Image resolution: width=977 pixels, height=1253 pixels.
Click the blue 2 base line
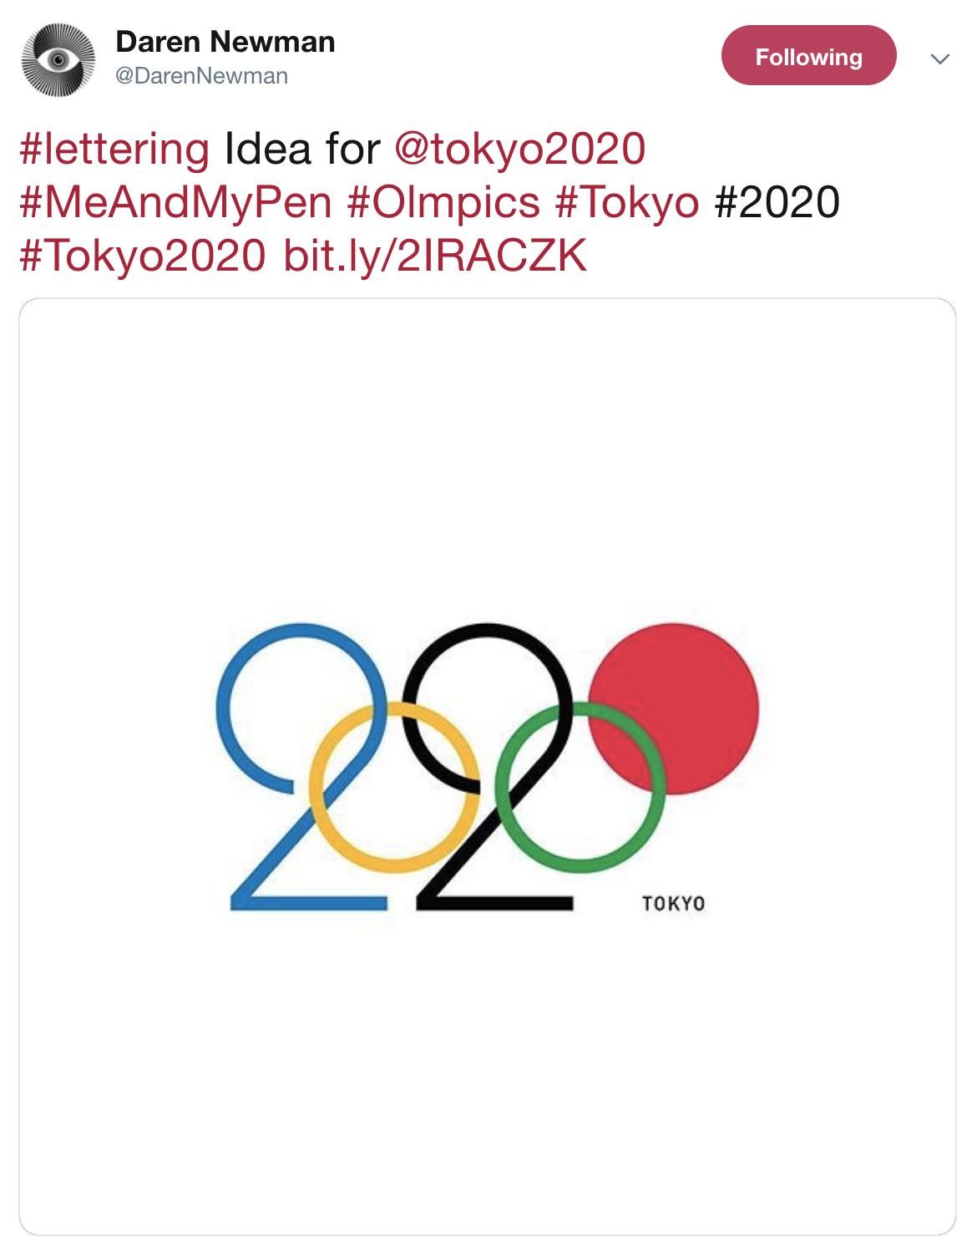309,903
